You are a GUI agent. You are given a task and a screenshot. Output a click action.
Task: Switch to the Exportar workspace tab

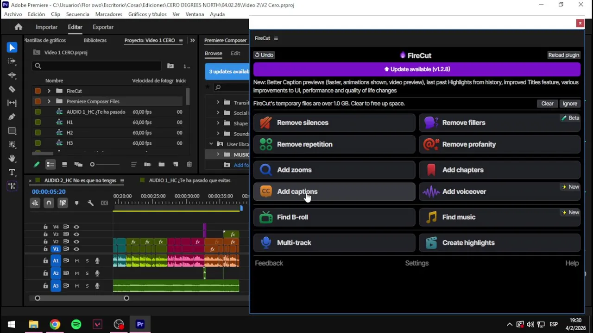(x=103, y=27)
